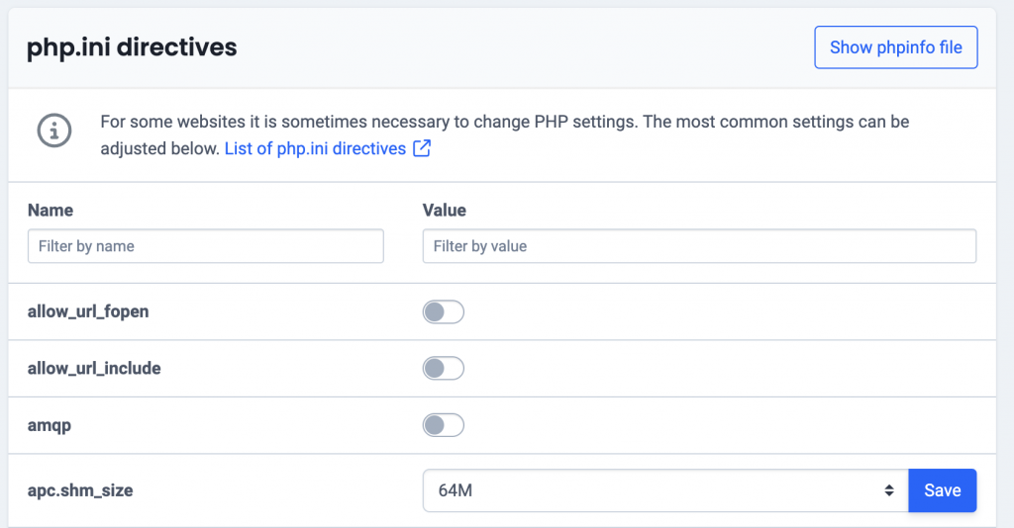This screenshot has height=528, width=1014.
Task: Click the up-down arrows in apc.shm_size select
Action: point(889,490)
